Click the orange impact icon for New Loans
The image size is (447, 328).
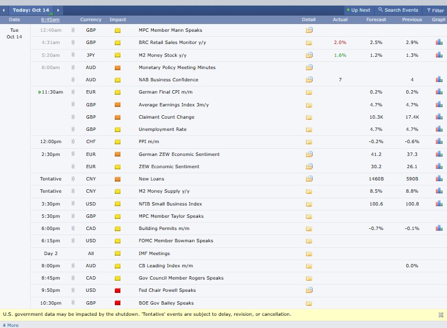click(x=118, y=179)
